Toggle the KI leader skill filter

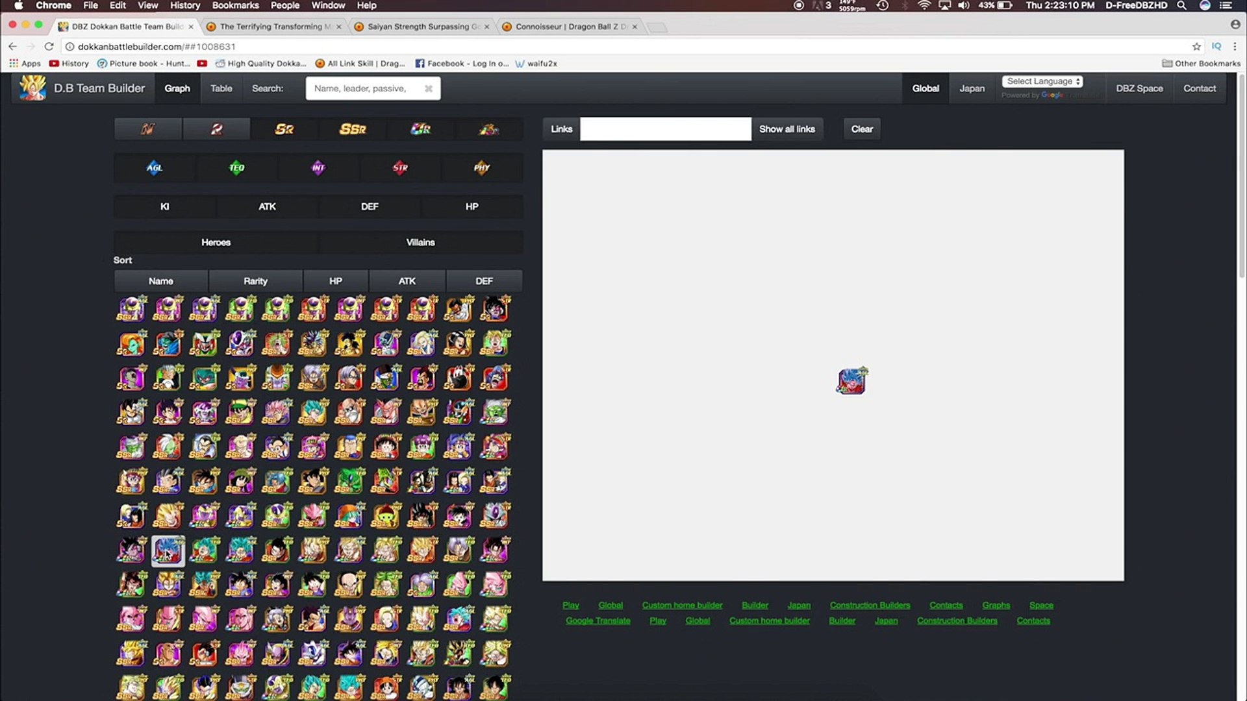[x=165, y=206]
